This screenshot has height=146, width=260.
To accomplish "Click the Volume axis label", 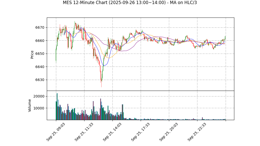I will point(30,105).
